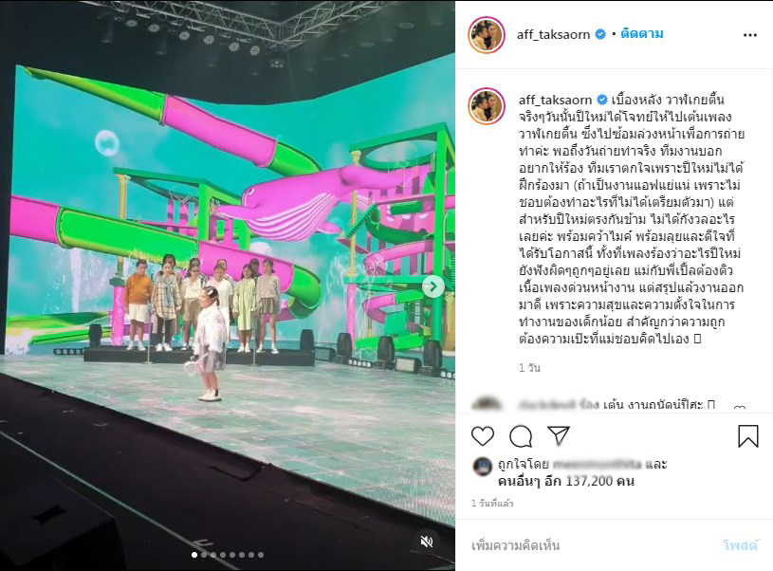Click the blue verified badge in header
This screenshot has height=571, width=773.
[x=600, y=34]
